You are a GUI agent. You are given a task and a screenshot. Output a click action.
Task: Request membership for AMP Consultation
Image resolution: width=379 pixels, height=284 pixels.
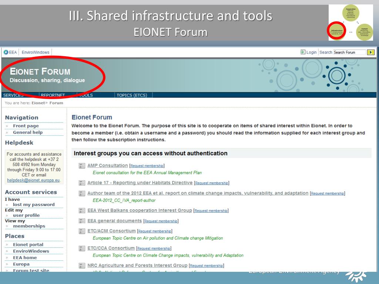147,166
